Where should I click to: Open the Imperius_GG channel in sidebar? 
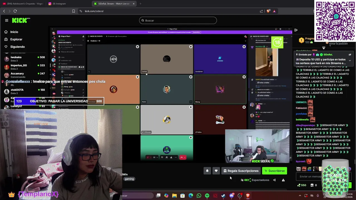[24, 67]
